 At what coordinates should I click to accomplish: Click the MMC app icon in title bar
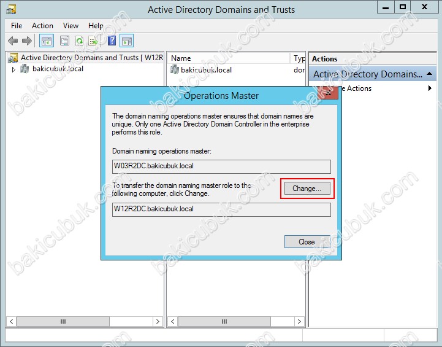tap(11, 9)
